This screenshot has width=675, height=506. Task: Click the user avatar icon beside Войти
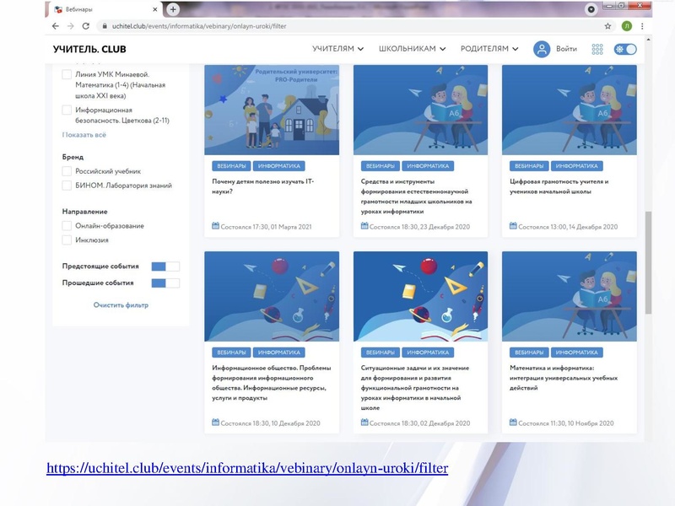click(541, 49)
